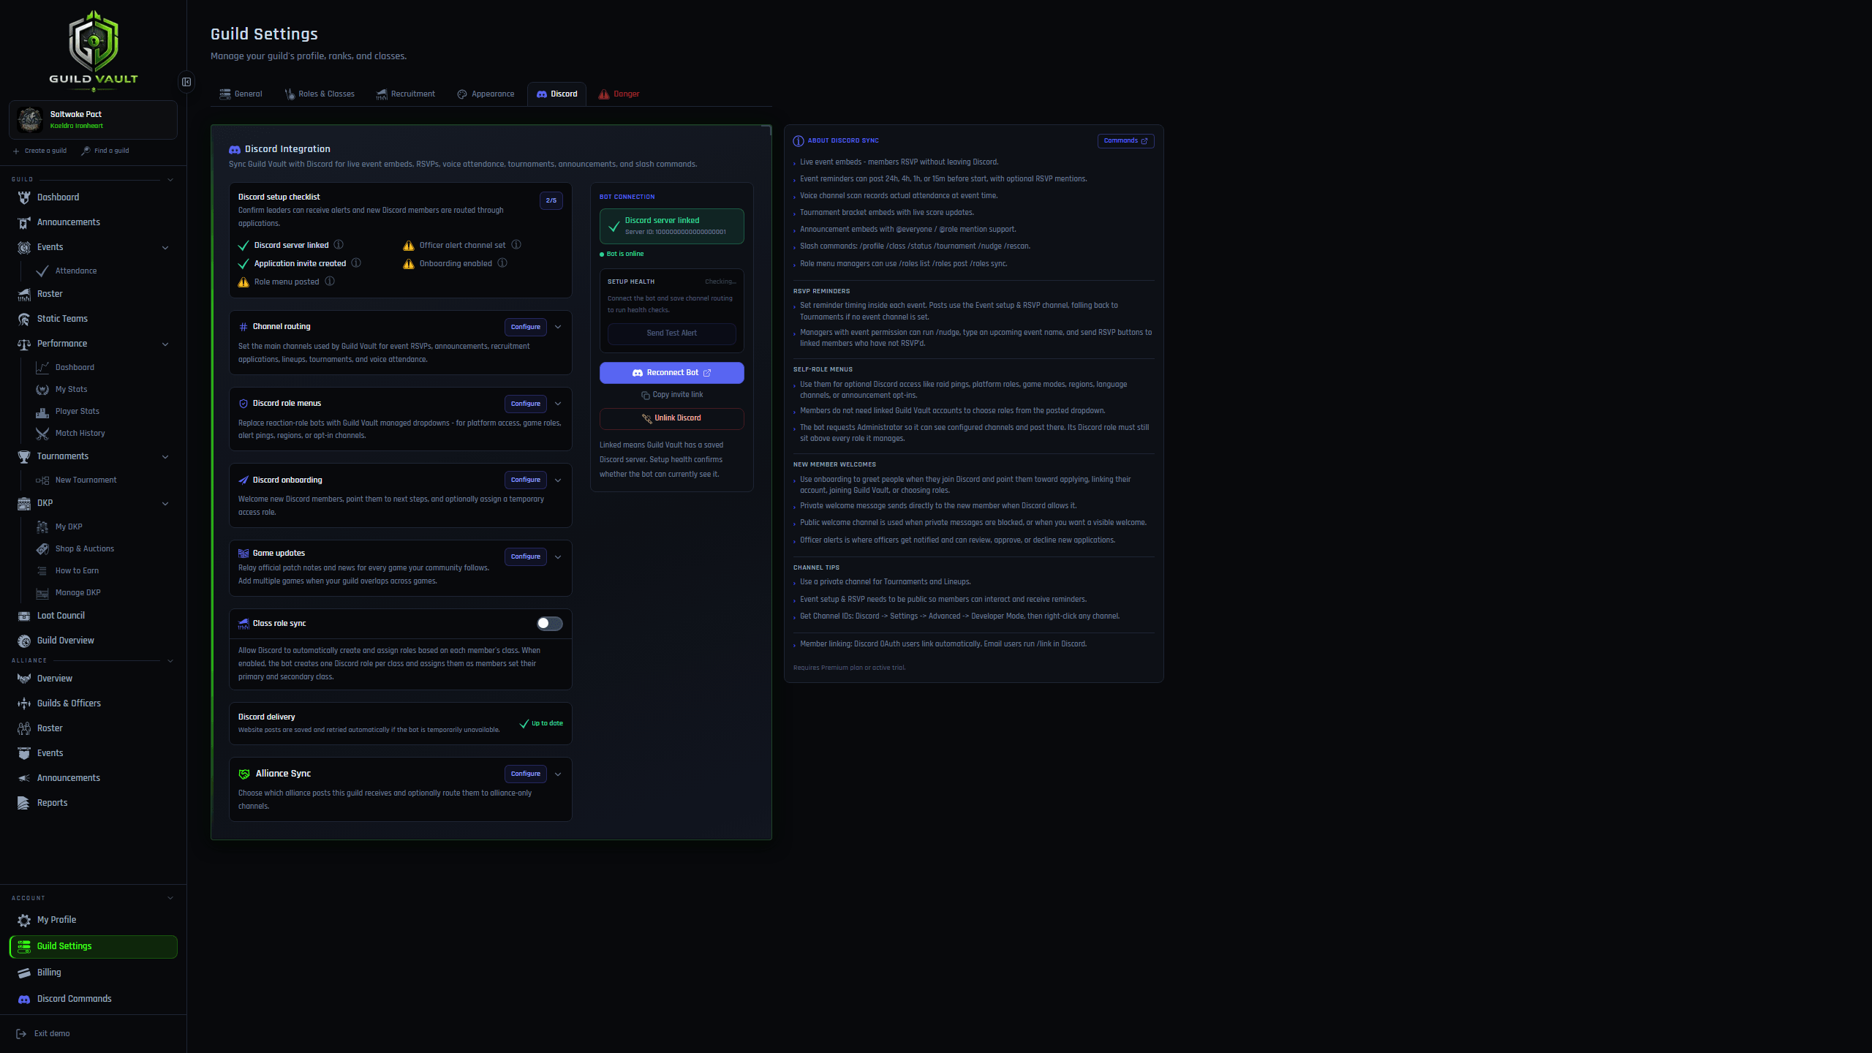This screenshot has width=1872, height=1053.
Task: Click the Roster icon under Guild section
Action: tap(24, 294)
